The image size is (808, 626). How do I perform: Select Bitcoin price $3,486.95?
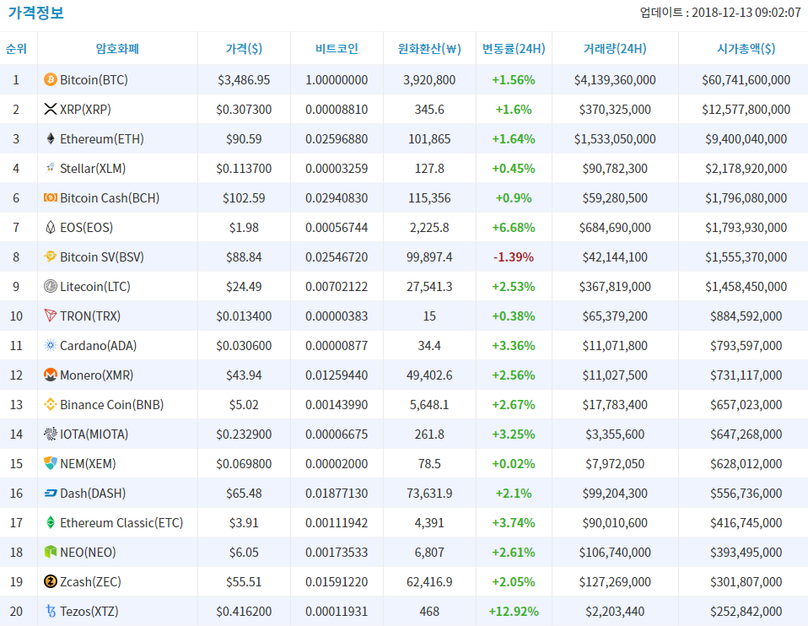point(244,79)
